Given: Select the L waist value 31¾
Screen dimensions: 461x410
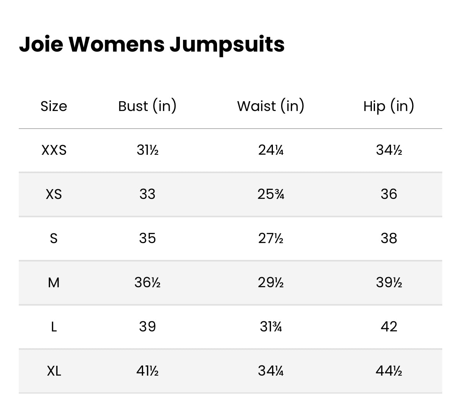Looking at the screenshot, I should pos(271,327).
